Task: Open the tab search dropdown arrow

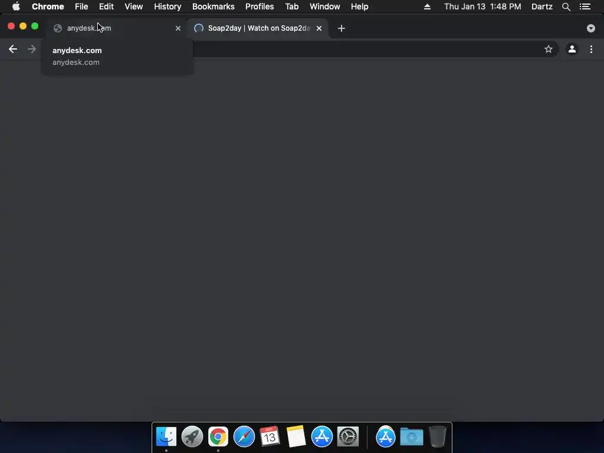Action: 591,28
